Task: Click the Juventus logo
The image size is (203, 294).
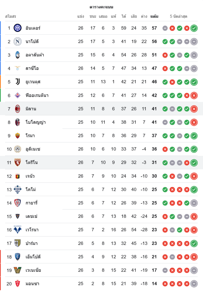Action: coord(18,82)
